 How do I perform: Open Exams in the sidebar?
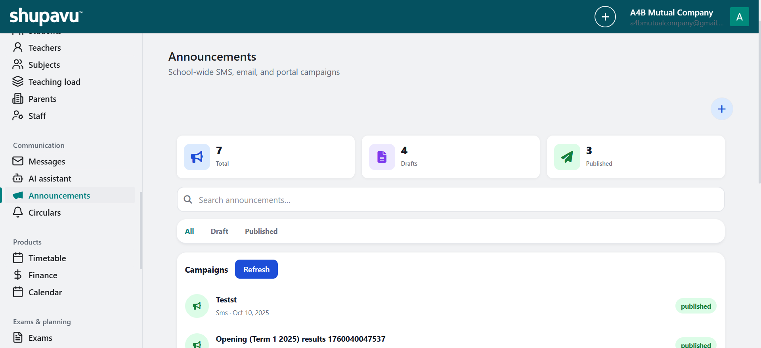click(x=40, y=338)
